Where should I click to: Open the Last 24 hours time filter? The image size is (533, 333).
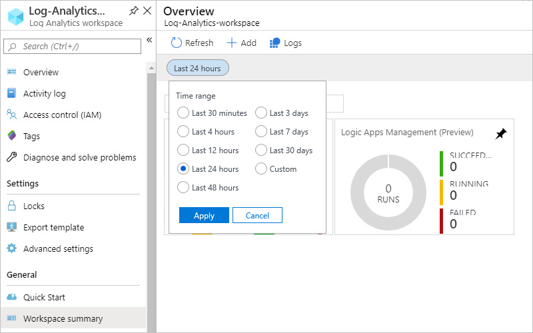coord(198,68)
